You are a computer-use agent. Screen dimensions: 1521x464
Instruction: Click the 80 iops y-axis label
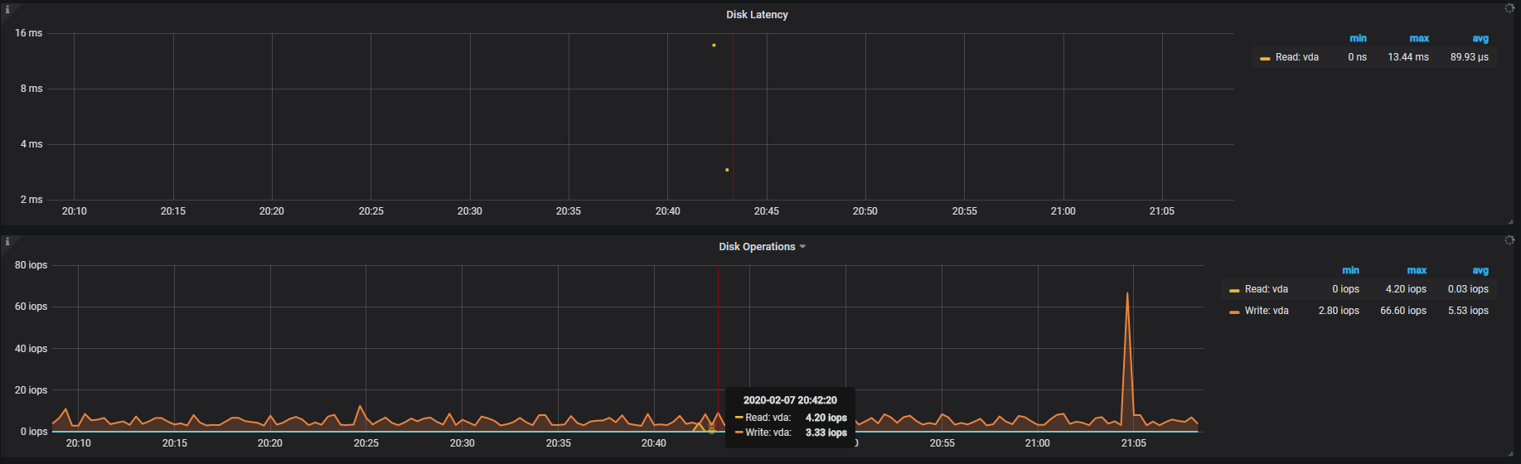tap(31, 265)
